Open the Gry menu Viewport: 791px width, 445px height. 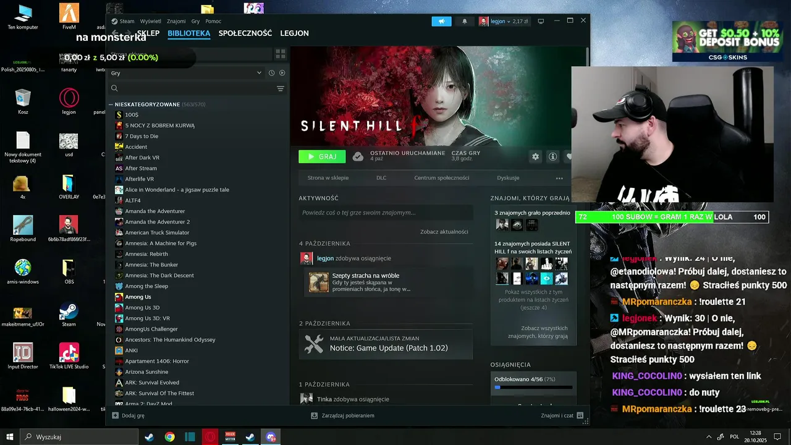(x=195, y=21)
